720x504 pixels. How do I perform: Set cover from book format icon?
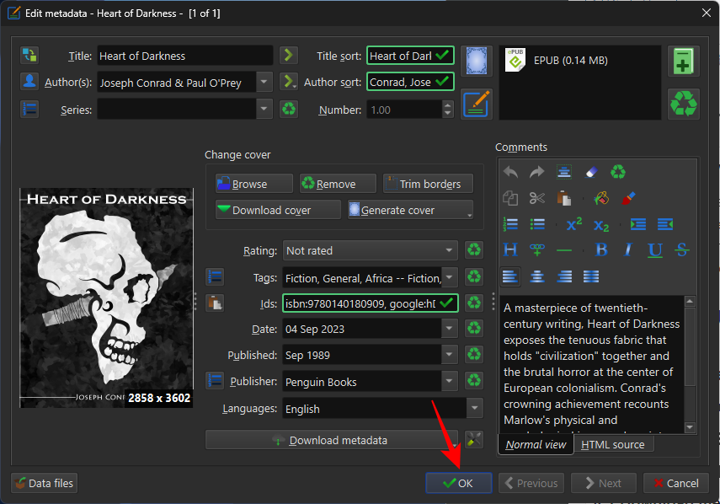click(x=476, y=61)
